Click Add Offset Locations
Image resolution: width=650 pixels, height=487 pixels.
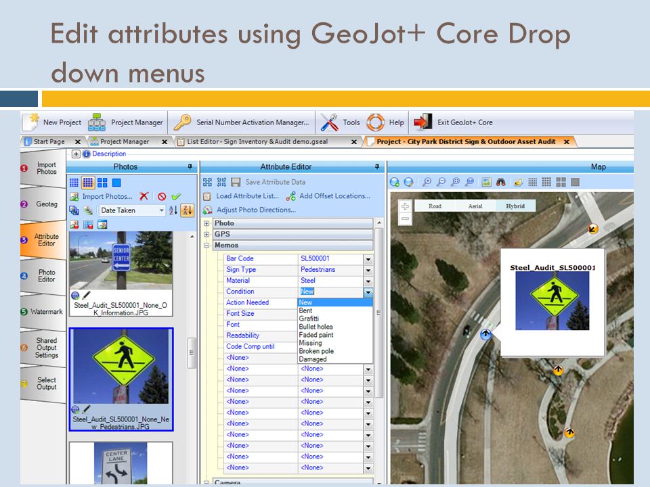click(x=329, y=196)
